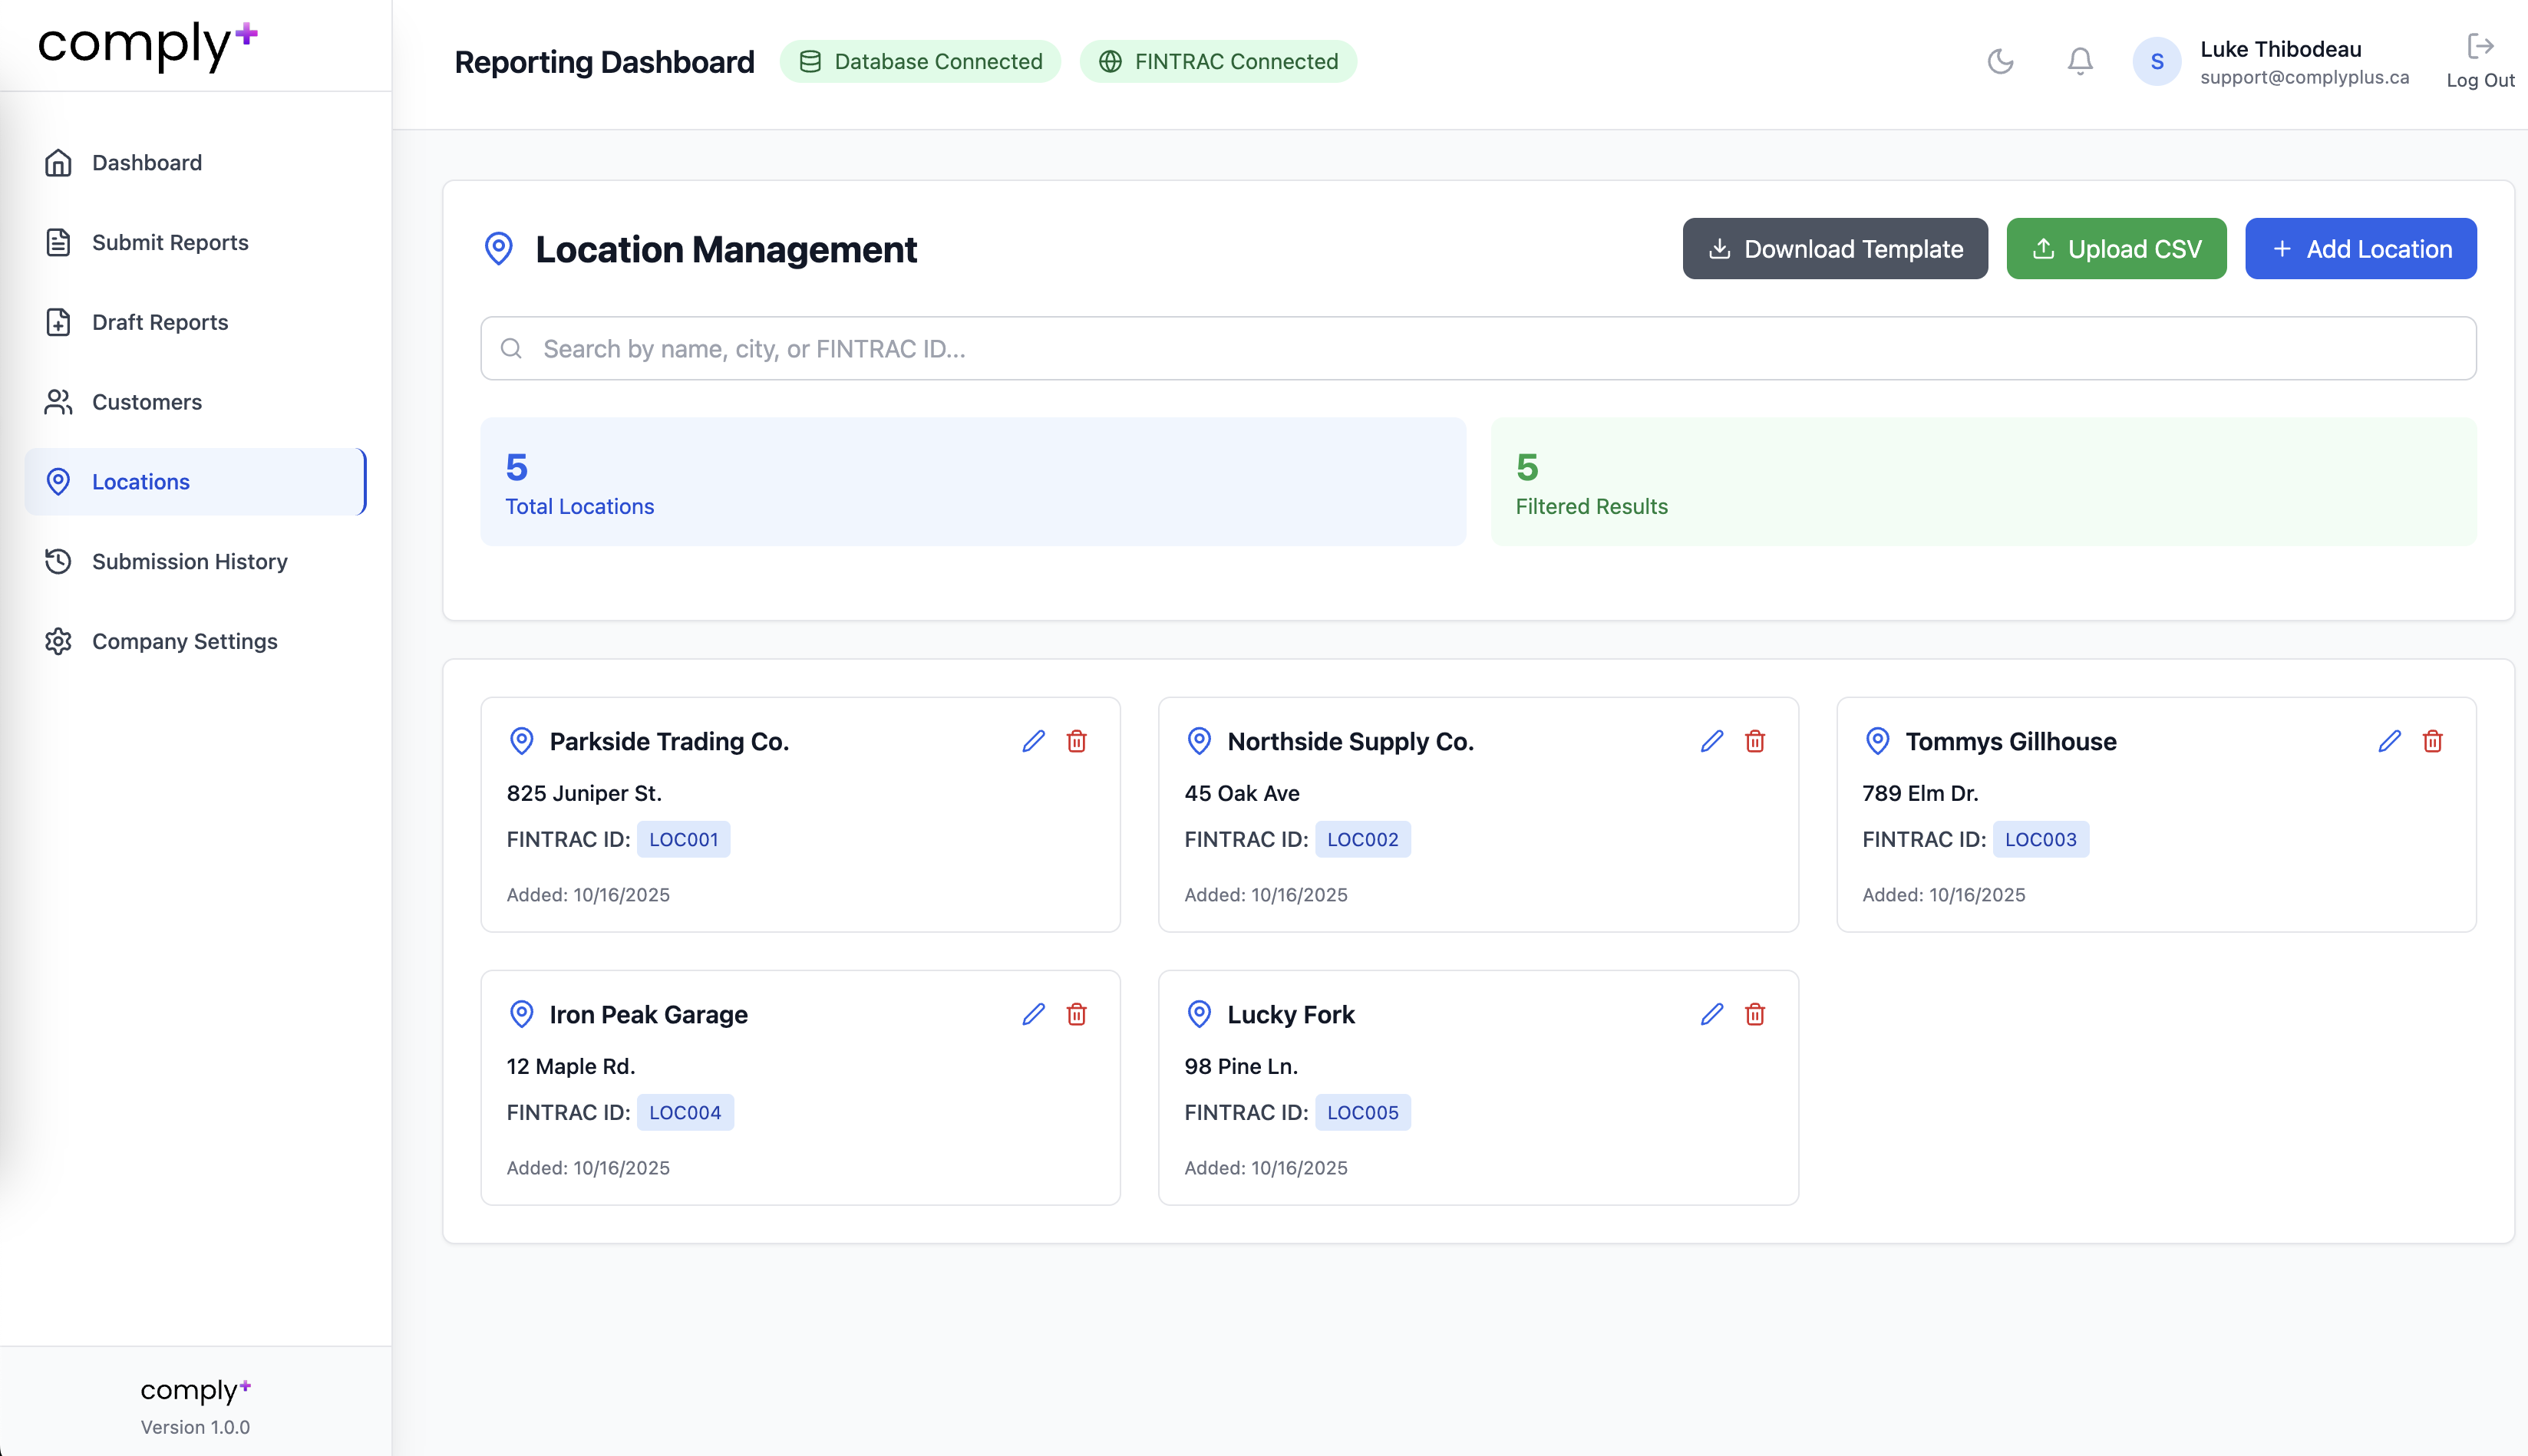Open the notifications bell icon
This screenshot has height=1456, width=2528.
(x=2080, y=61)
